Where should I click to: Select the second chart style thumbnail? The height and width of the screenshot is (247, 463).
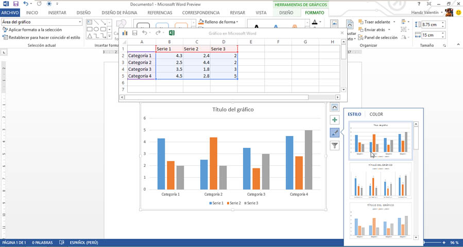381,181
